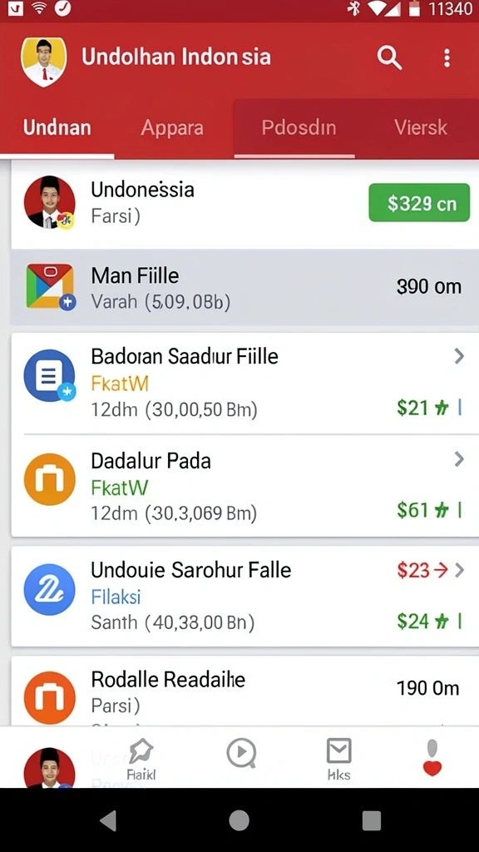The height and width of the screenshot is (852, 479).
Task: Select the blue document icon for Badoran Saadıur Fiille
Action: click(49, 375)
